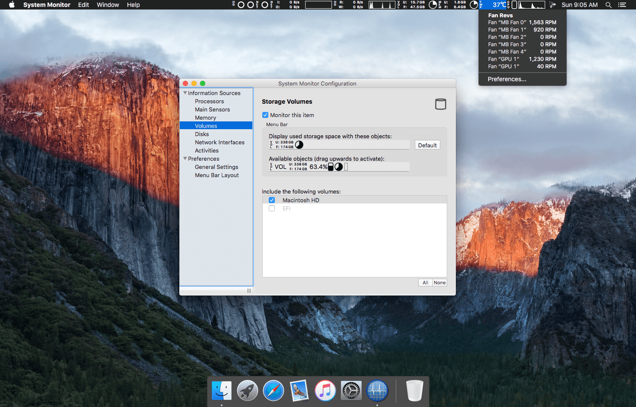
Task: Open Launchpad rocket icon in Dock
Action: pyautogui.click(x=248, y=391)
